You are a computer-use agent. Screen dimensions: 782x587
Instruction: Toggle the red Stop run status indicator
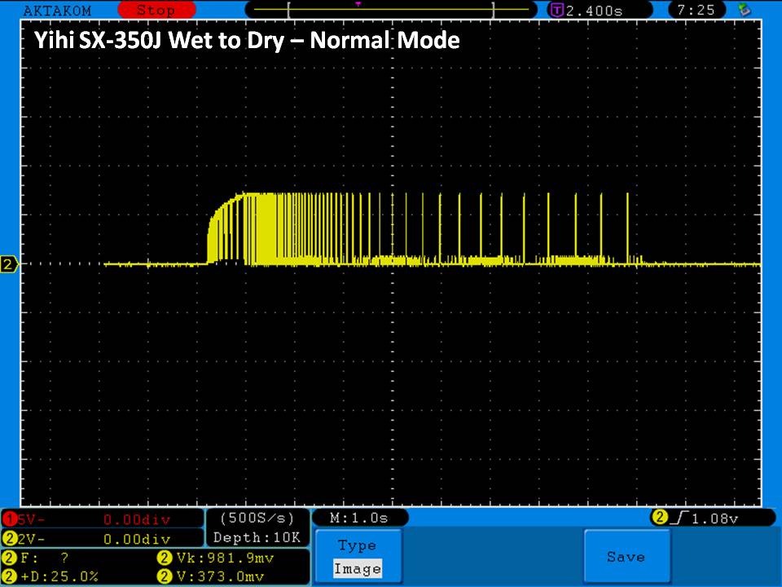pos(155,11)
